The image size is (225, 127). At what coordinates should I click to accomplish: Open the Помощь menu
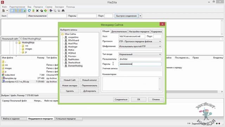coord(70,7)
